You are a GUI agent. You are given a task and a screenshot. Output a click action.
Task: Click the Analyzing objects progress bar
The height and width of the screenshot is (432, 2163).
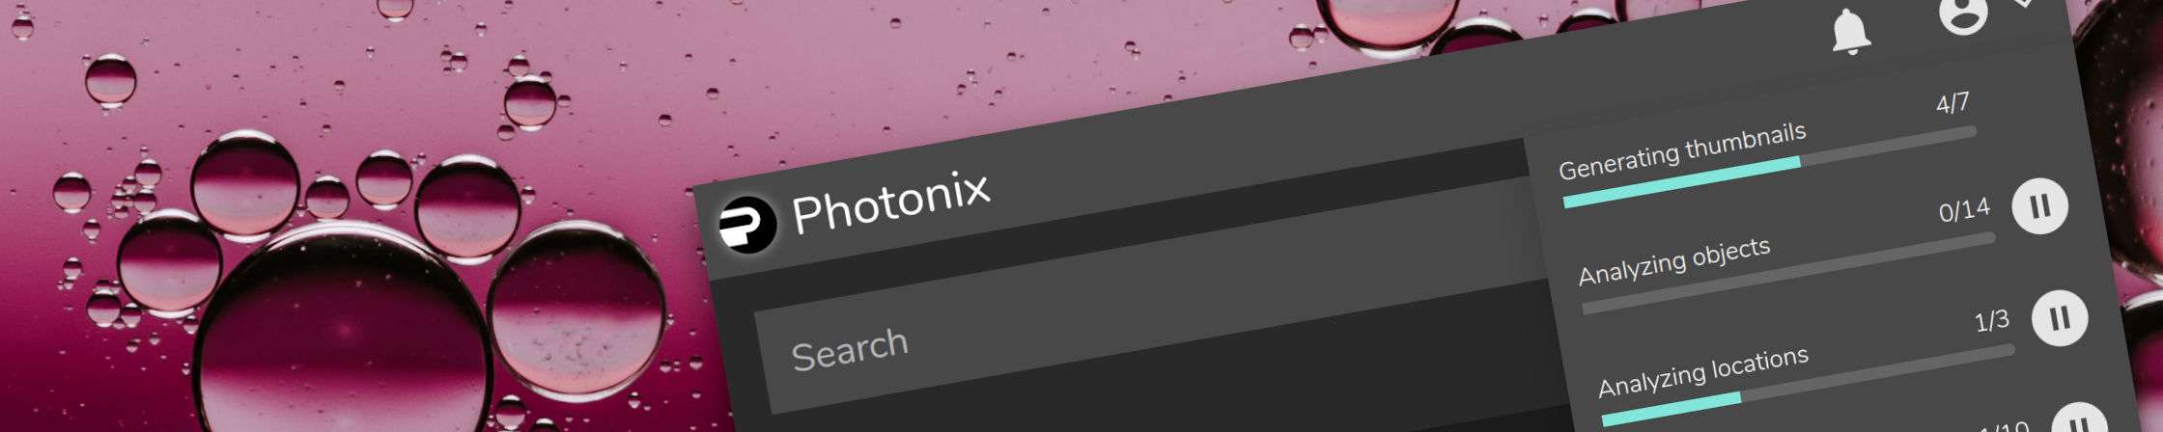click(1788, 274)
